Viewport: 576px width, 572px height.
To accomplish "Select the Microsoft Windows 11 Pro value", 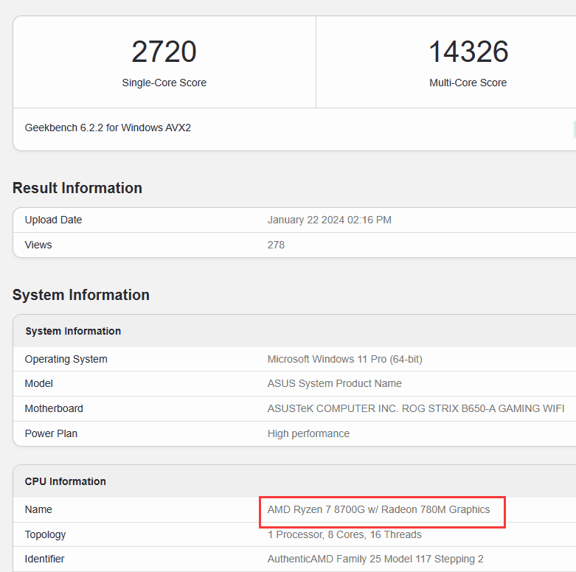I will [x=344, y=359].
